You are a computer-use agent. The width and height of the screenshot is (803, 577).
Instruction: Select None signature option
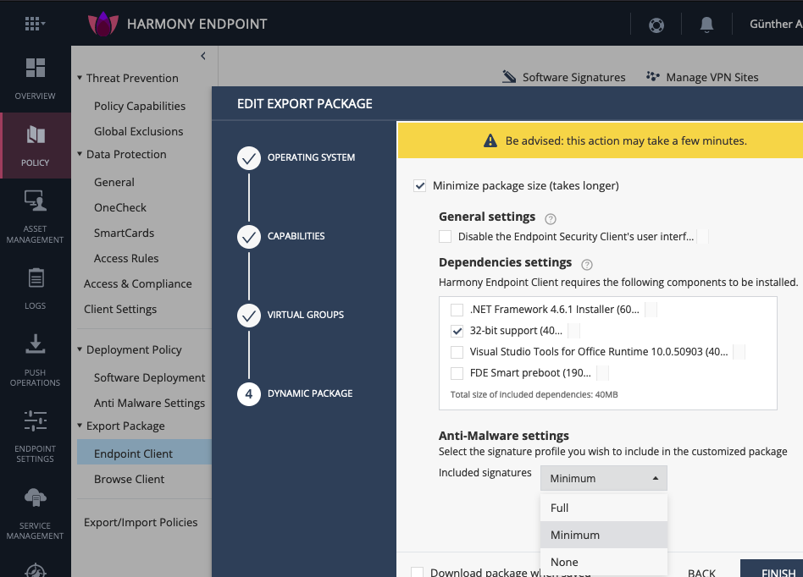point(564,563)
